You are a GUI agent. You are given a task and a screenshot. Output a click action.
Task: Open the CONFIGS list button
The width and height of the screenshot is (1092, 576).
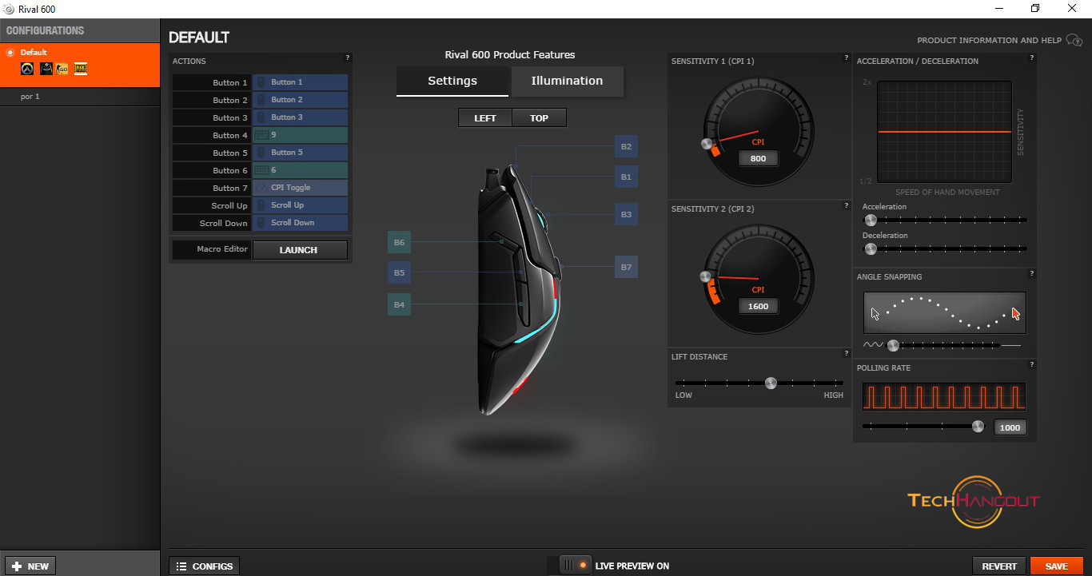click(x=205, y=566)
